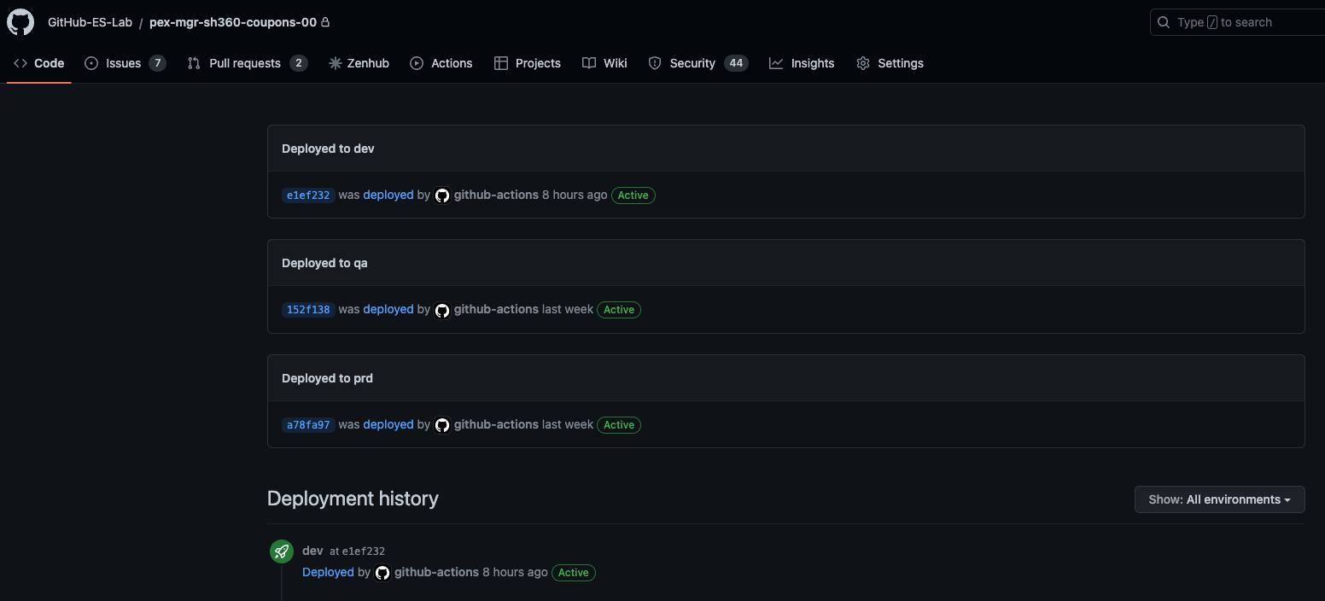Click the 'dev' environment name in deployment history

[x=312, y=551]
